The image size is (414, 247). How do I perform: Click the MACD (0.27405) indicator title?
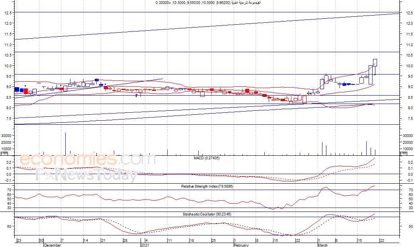207,158
